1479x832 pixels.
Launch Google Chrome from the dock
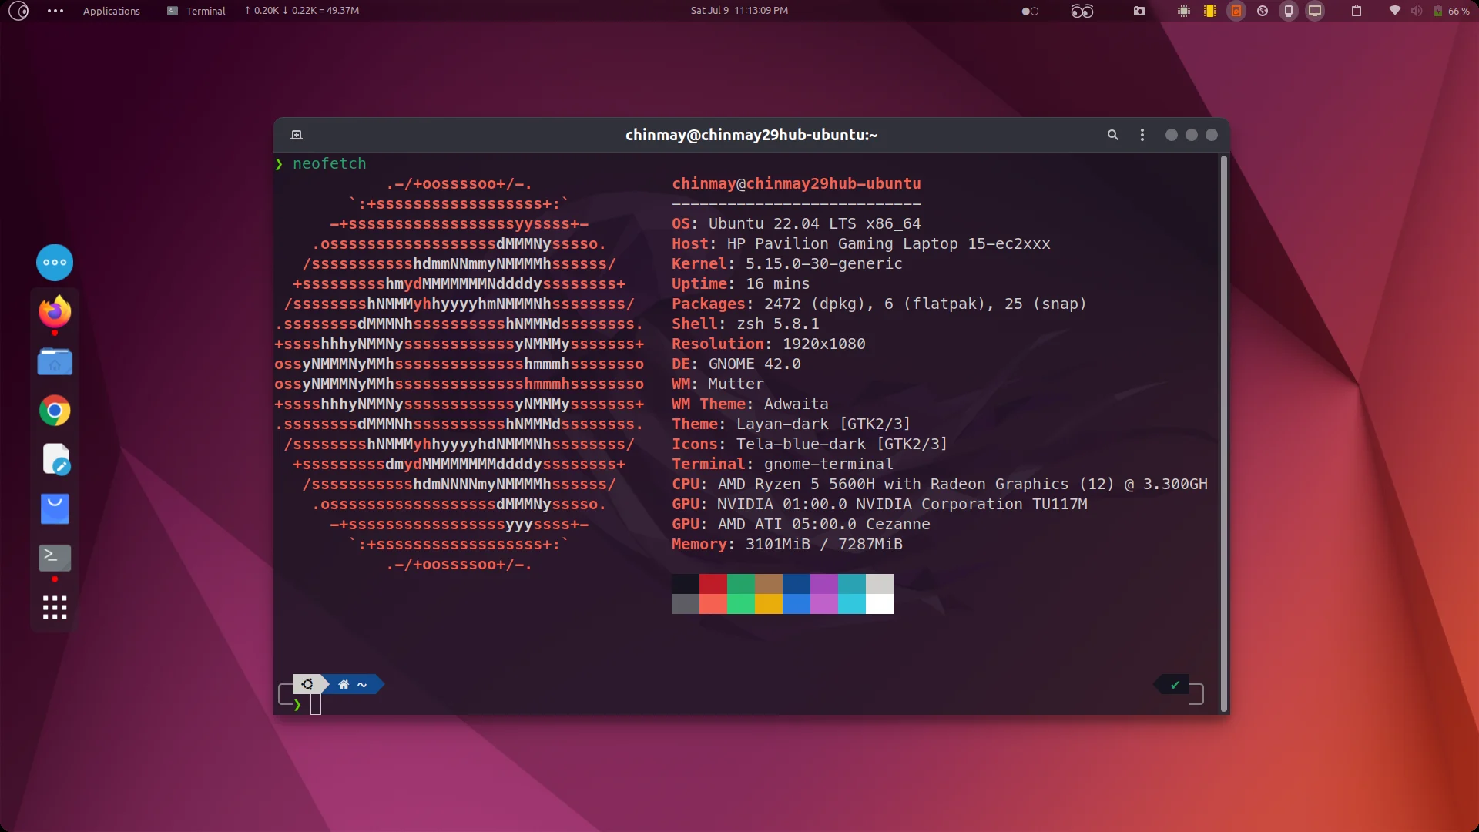[55, 411]
